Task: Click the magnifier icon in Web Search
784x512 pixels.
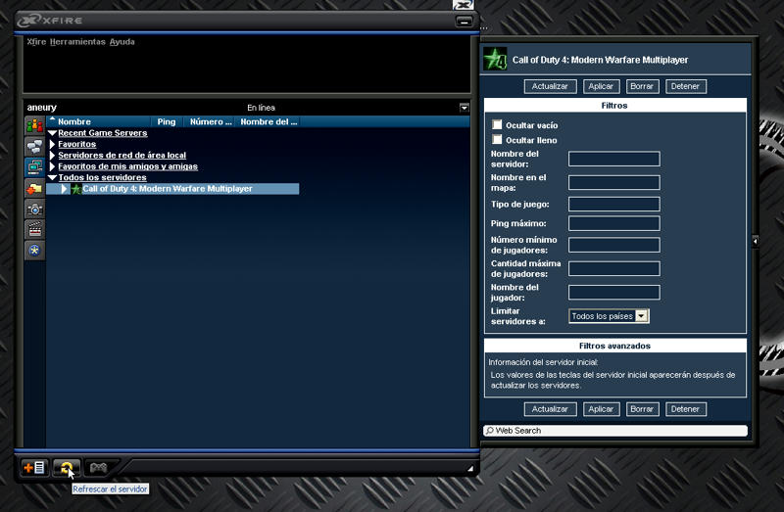Action: tap(489, 430)
